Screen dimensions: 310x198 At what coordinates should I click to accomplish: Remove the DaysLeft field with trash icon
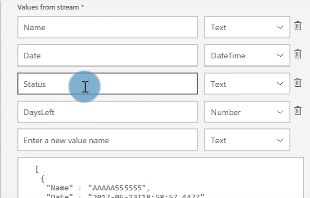(298, 111)
